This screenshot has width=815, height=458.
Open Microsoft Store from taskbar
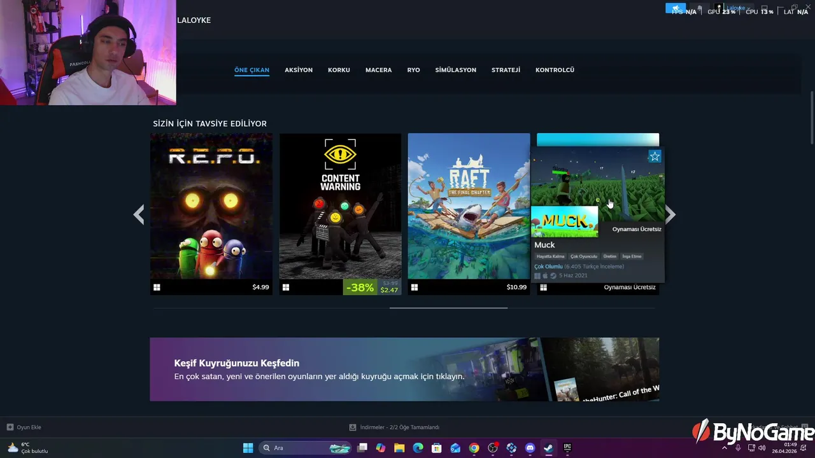coord(437,448)
